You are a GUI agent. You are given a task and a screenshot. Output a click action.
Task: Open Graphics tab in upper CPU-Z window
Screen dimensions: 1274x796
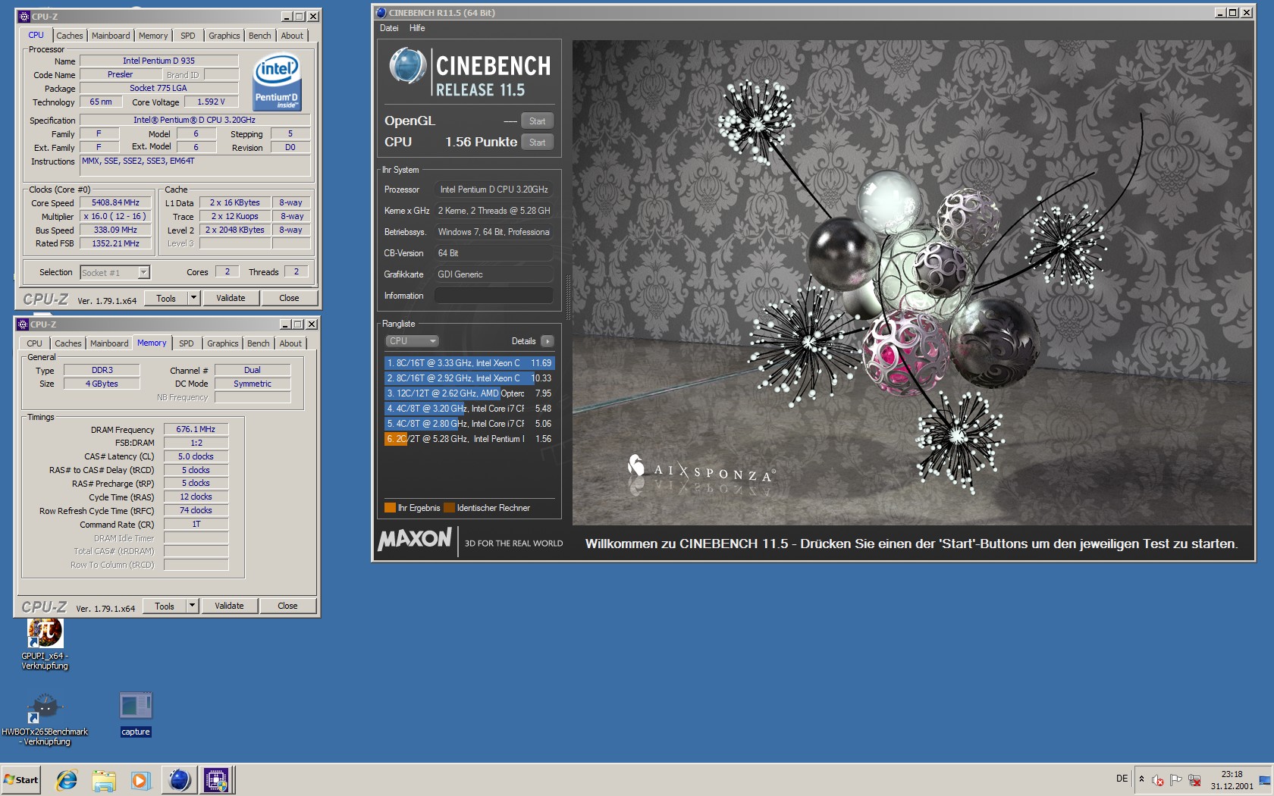coord(224,36)
